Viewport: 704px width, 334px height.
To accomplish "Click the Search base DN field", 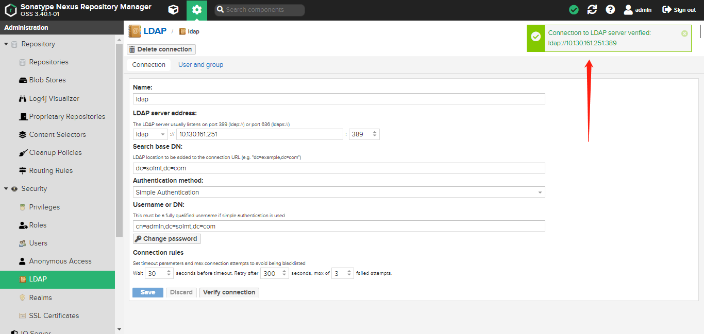I will pos(339,168).
